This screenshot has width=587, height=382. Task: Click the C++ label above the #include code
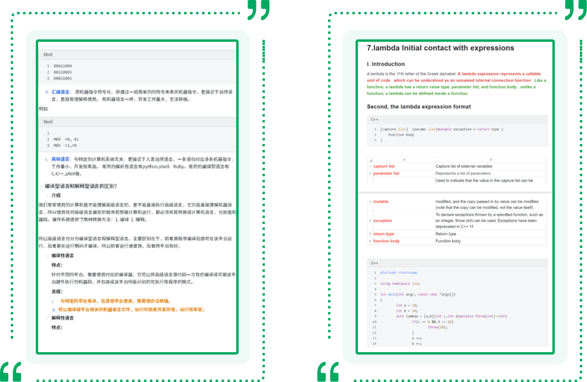coord(375,263)
